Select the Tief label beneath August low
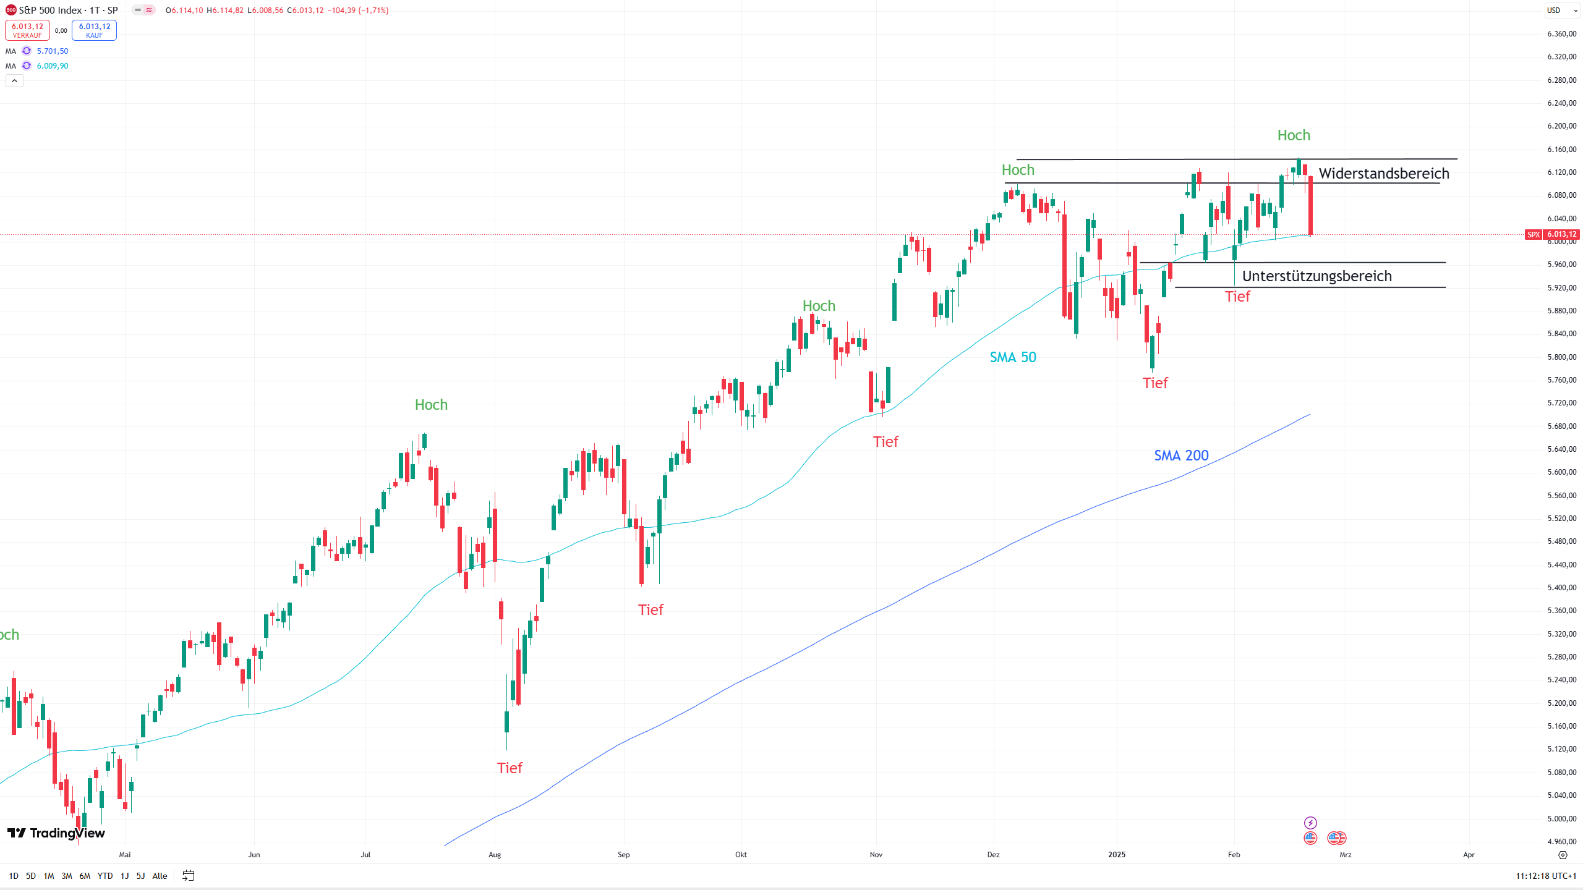This screenshot has height=890, width=1583. pyautogui.click(x=510, y=768)
